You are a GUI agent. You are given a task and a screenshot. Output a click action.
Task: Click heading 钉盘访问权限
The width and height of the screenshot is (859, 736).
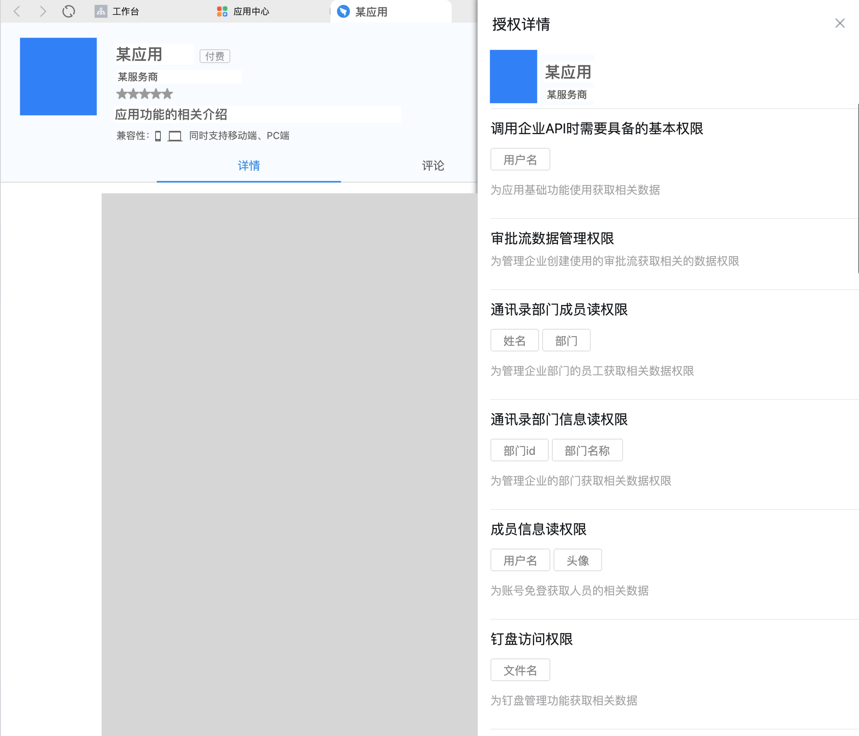[x=531, y=639]
